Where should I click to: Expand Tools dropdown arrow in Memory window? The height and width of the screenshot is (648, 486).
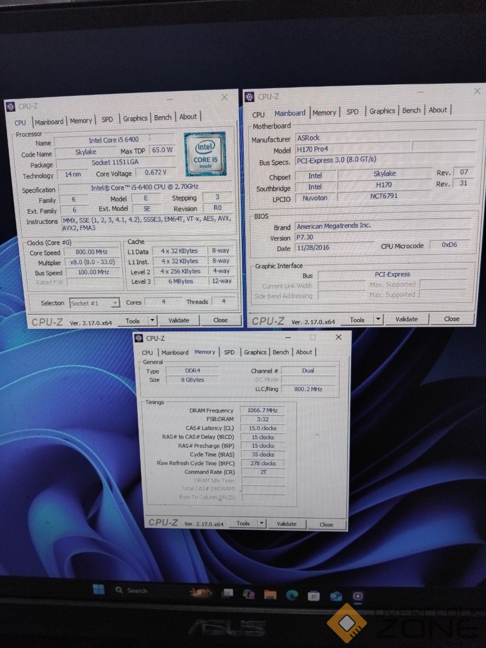[x=262, y=523]
